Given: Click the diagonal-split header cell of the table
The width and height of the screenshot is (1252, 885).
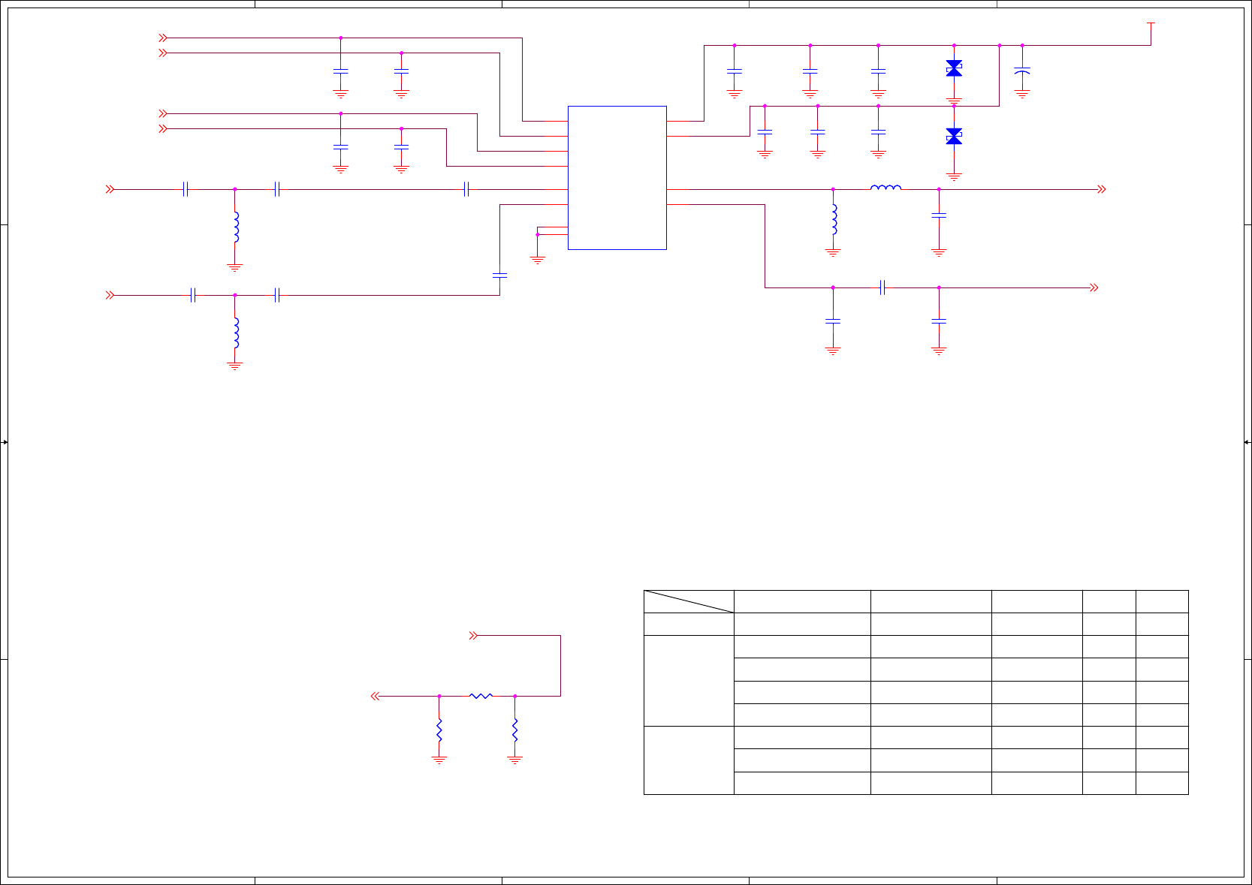Looking at the screenshot, I should tap(689, 601).
